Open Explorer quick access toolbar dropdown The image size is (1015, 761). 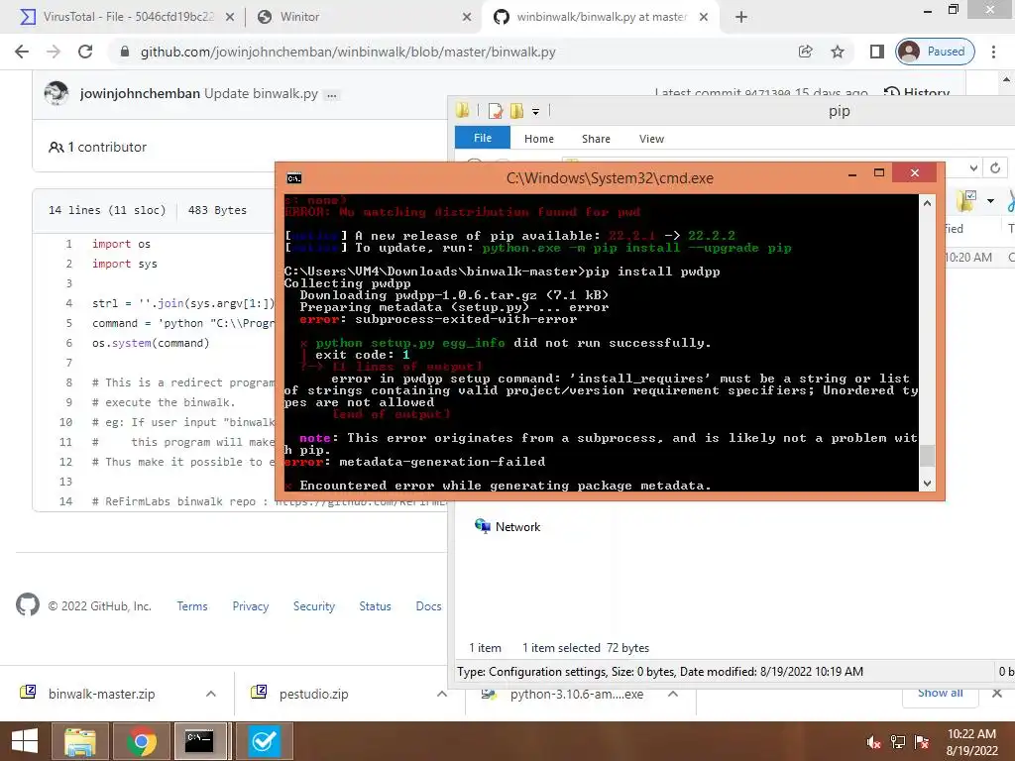(535, 111)
